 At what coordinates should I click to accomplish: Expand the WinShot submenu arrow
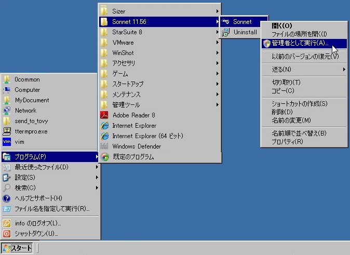tap(217, 52)
